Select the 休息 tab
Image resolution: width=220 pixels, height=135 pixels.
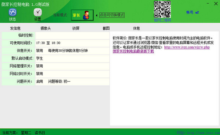(x=136, y=28)
